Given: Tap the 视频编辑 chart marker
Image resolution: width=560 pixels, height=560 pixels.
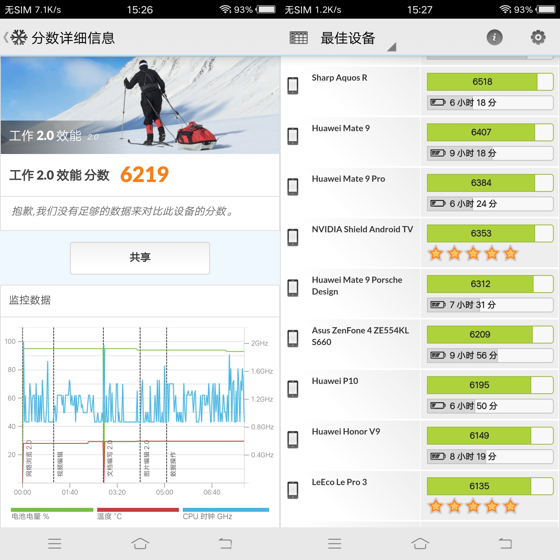Looking at the screenshot, I should [60, 464].
